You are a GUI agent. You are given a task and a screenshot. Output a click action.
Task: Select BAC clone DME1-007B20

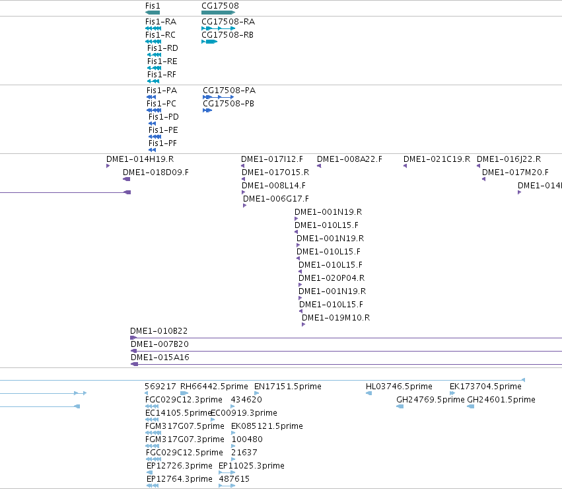point(160,344)
